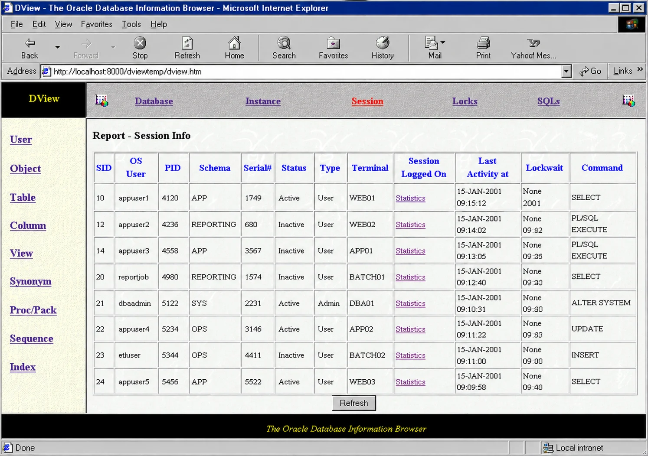Open the SQLs section link
The height and width of the screenshot is (456, 648).
tap(549, 101)
